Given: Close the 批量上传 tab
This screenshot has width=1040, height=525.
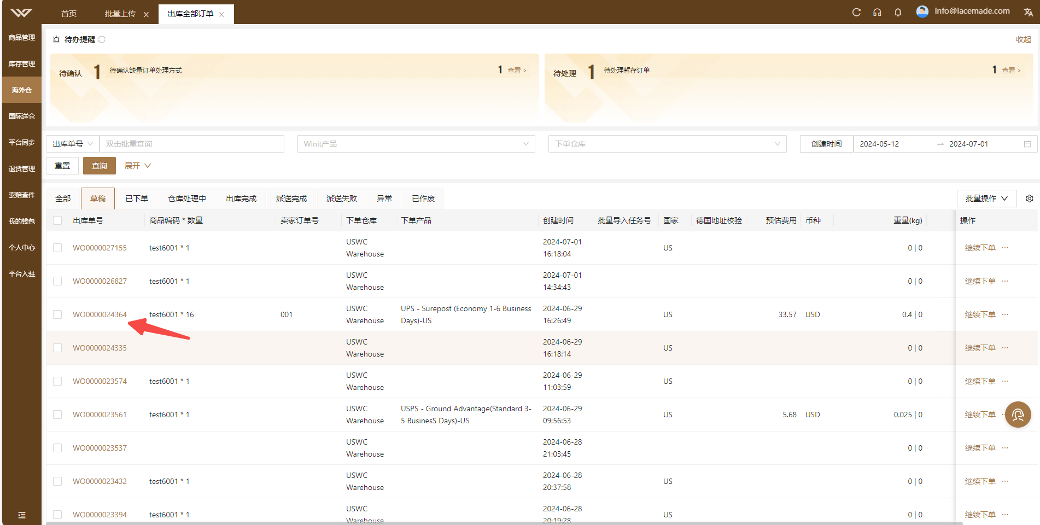Looking at the screenshot, I should (x=146, y=15).
